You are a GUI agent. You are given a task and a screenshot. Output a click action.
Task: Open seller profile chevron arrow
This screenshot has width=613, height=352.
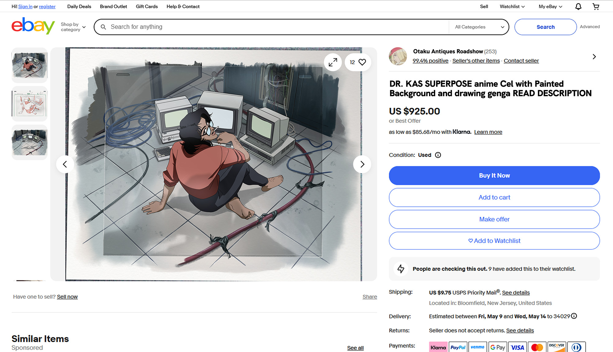click(594, 57)
